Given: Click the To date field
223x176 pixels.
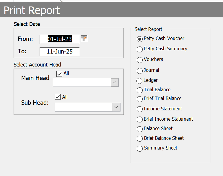Looking at the screenshot, I should (60, 52).
